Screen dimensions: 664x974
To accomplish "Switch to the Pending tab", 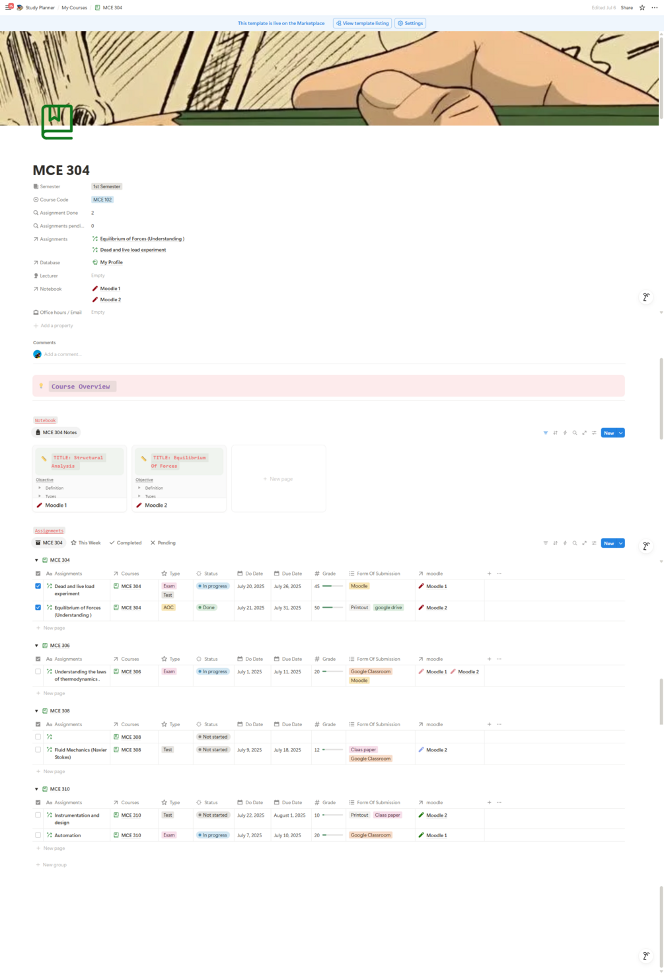I will [x=163, y=543].
